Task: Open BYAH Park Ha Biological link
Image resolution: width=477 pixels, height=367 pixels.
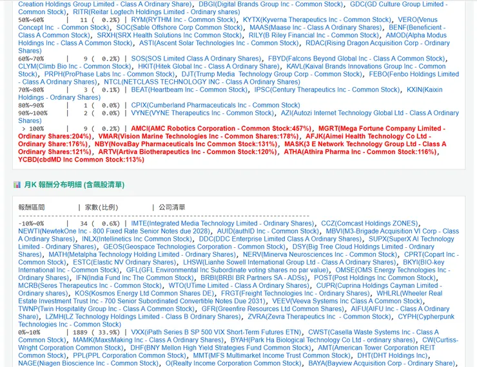Action: (x=323, y=340)
